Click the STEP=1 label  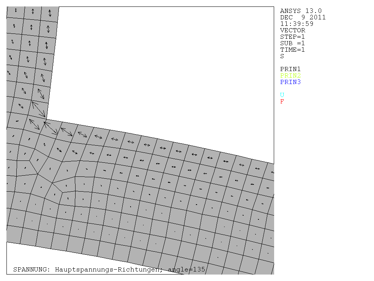tap(292, 37)
